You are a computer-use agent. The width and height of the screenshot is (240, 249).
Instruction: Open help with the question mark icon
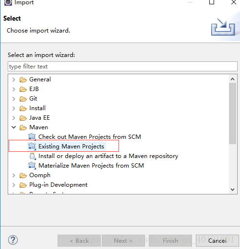point(13,240)
